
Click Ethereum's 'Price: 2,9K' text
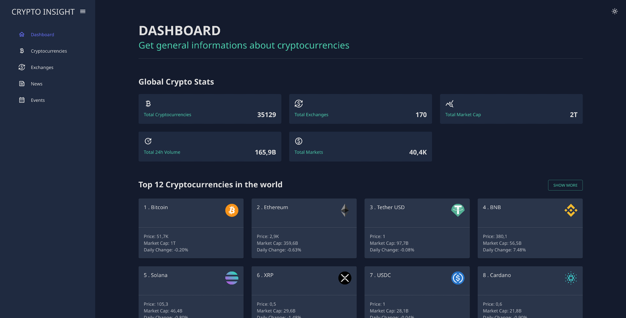268,236
